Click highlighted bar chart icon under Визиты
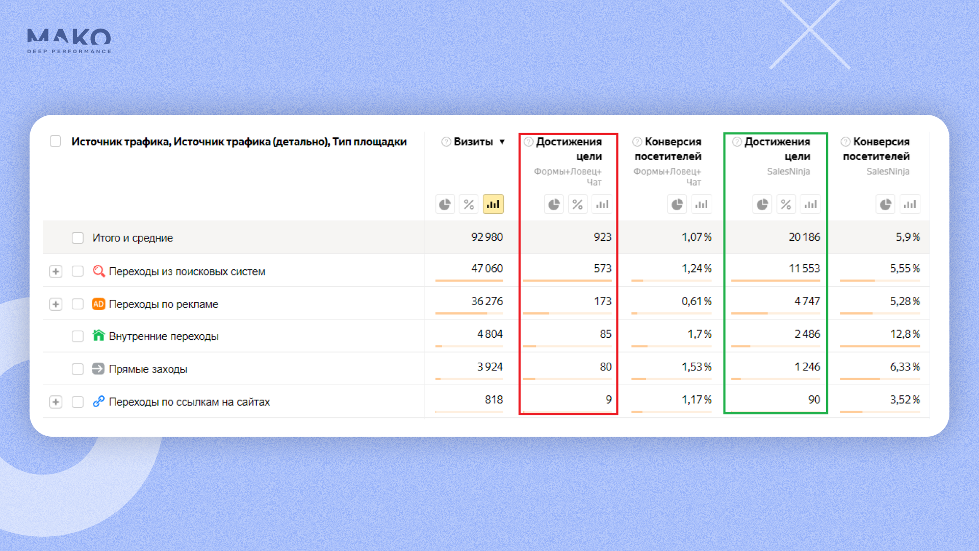Viewport: 979px width, 551px height. [493, 205]
